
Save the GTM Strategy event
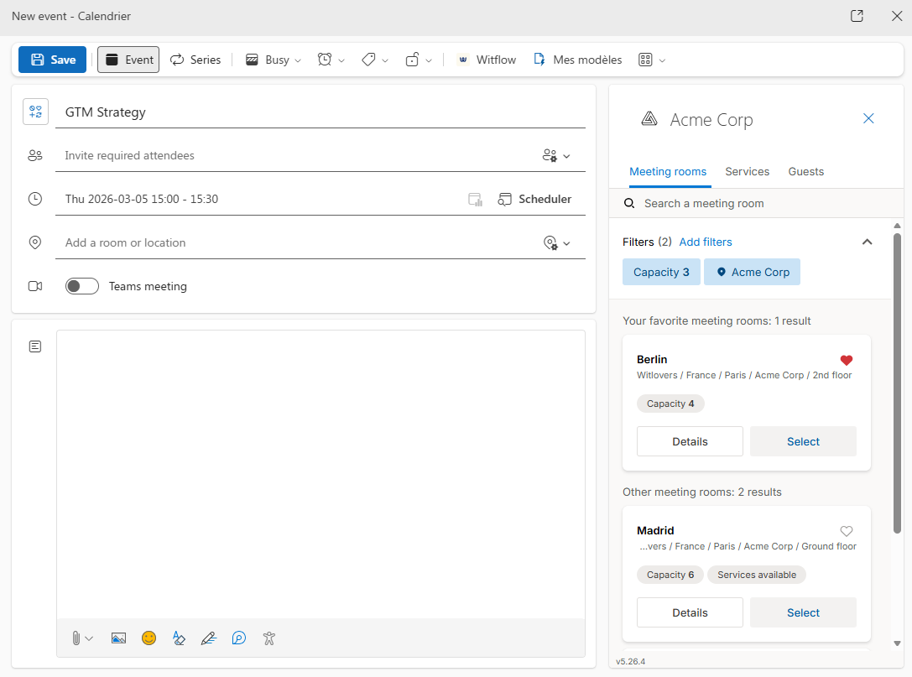(52, 60)
